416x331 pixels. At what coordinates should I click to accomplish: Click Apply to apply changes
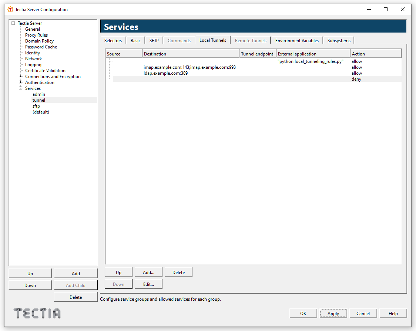333,313
